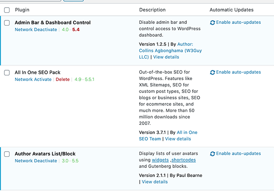Screen dimensions: 274x192
Task: Click auto-update refresh icon for Author Avatars List/Block
Action: [x=212, y=154]
